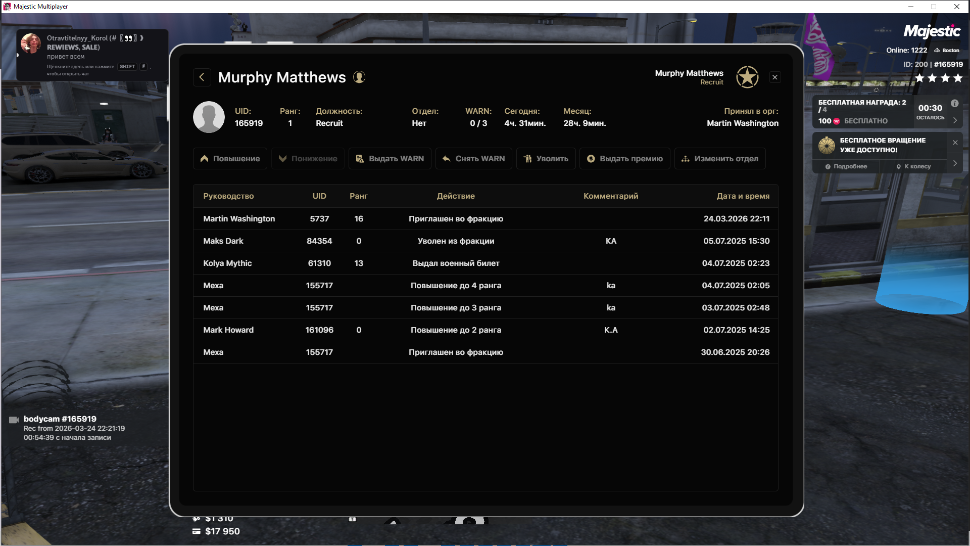Dismiss the free spin notification

pos(955,143)
